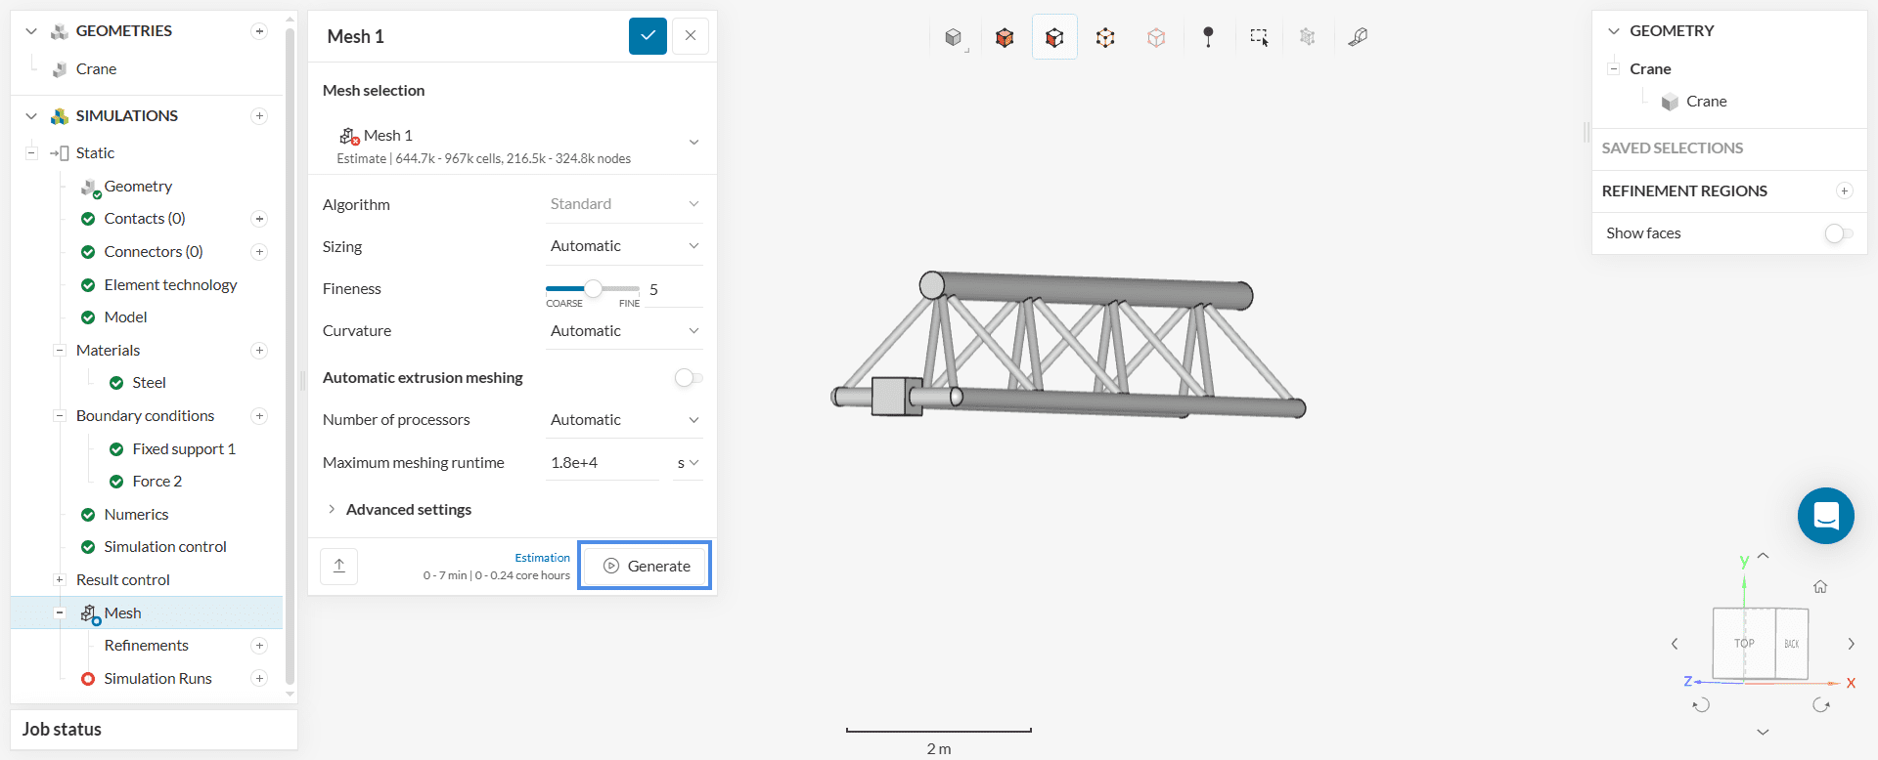The height and width of the screenshot is (760, 1878).
Task: Open the chat support bubble
Action: coord(1825,516)
